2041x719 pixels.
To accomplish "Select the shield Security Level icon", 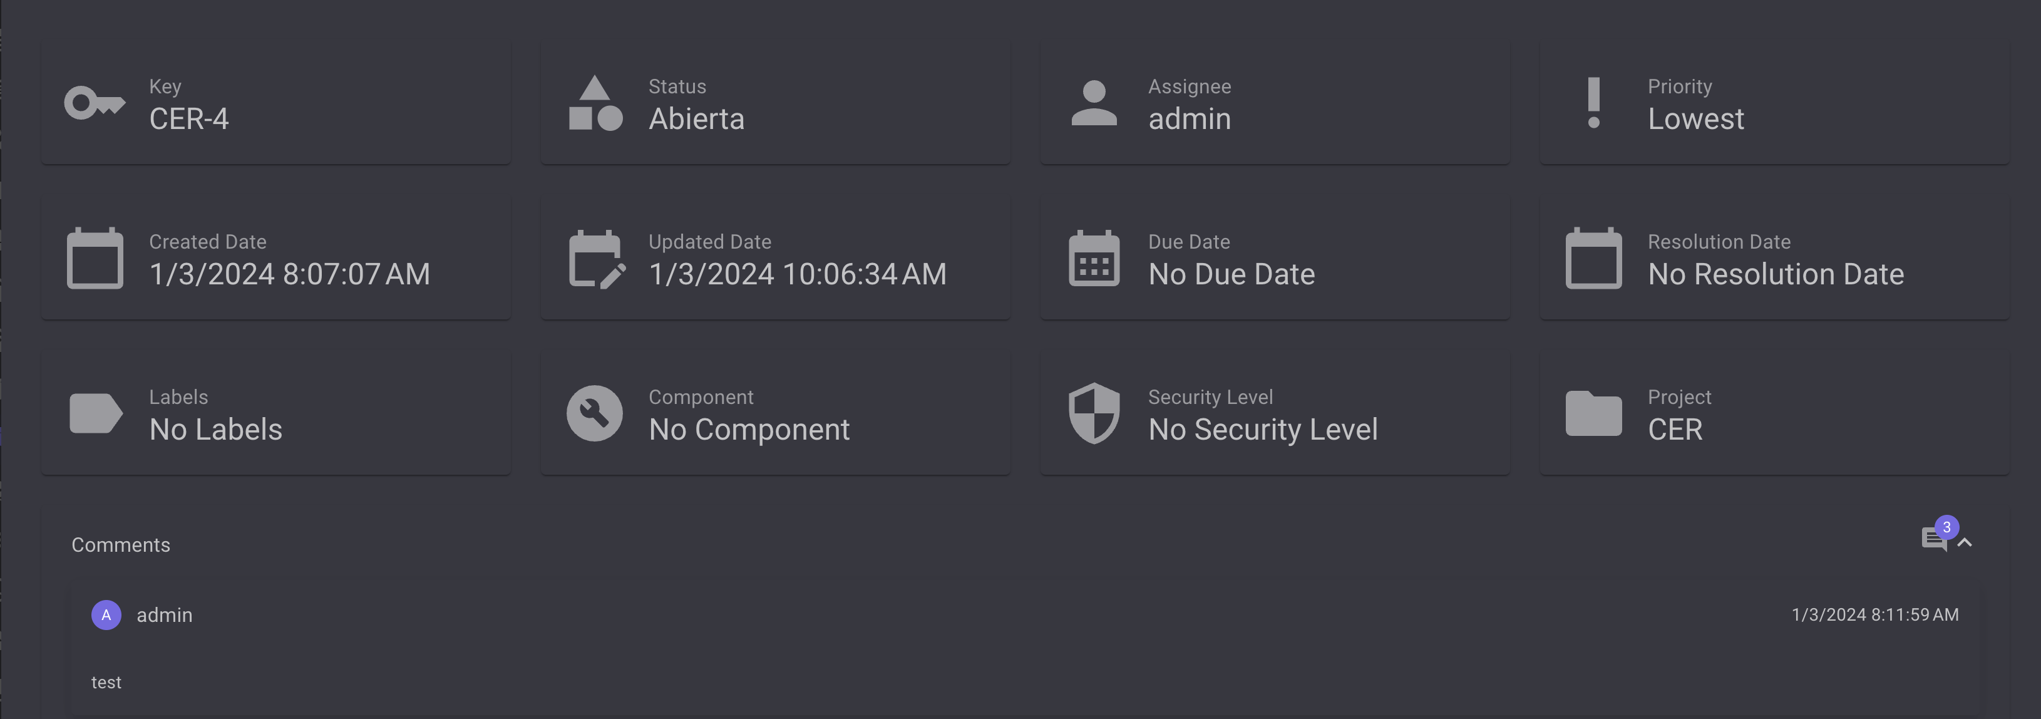I will click(x=1094, y=414).
